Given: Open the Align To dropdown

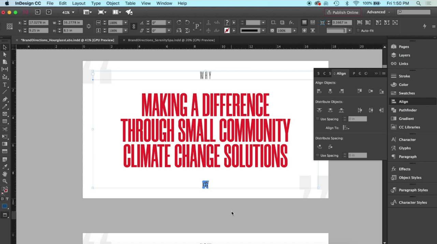Looking at the screenshot, I should (346, 128).
